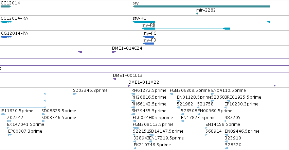This screenshot has width=289, height=150.
Task: Click the FGM206B08.5prime EST label
Action: pyautogui.click(x=189, y=90)
